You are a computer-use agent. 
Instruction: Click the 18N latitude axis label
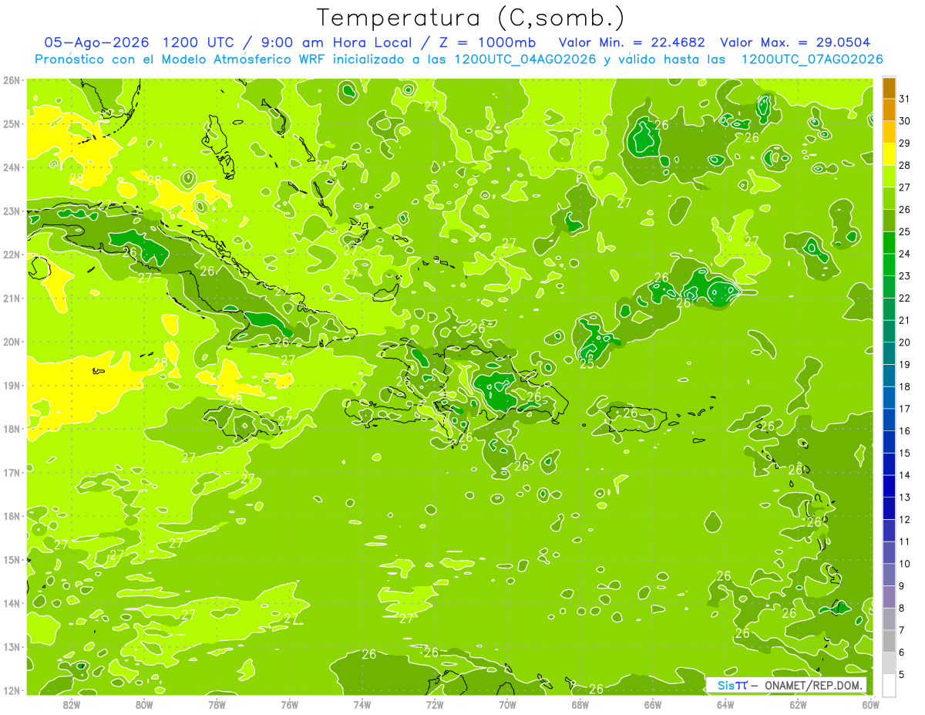coord(11,429)
